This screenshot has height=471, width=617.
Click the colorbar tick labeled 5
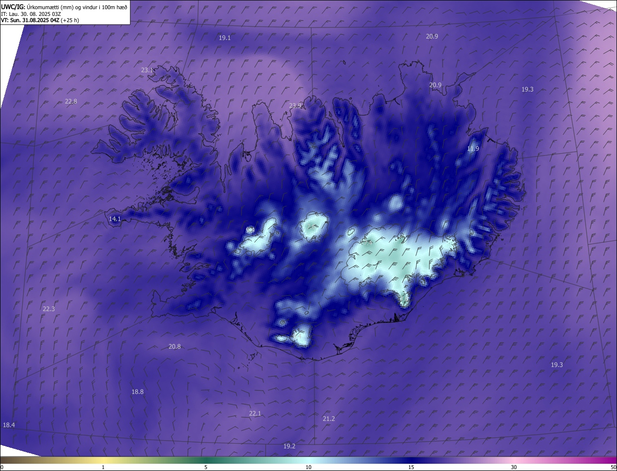pos(206,468)
